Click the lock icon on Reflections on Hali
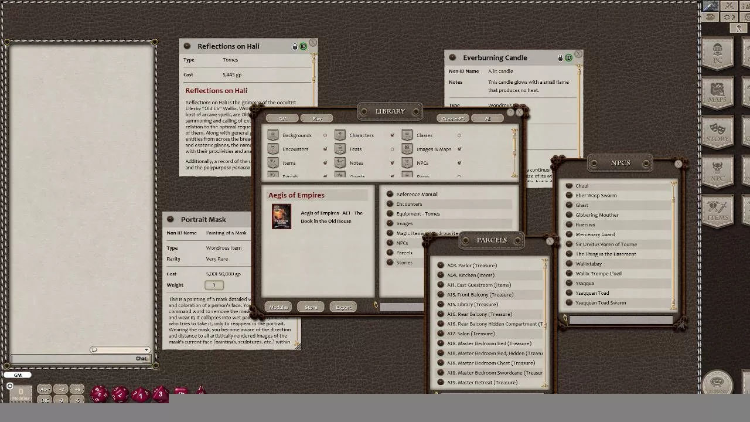Screen dimensions: 750x422 (295, 46)
